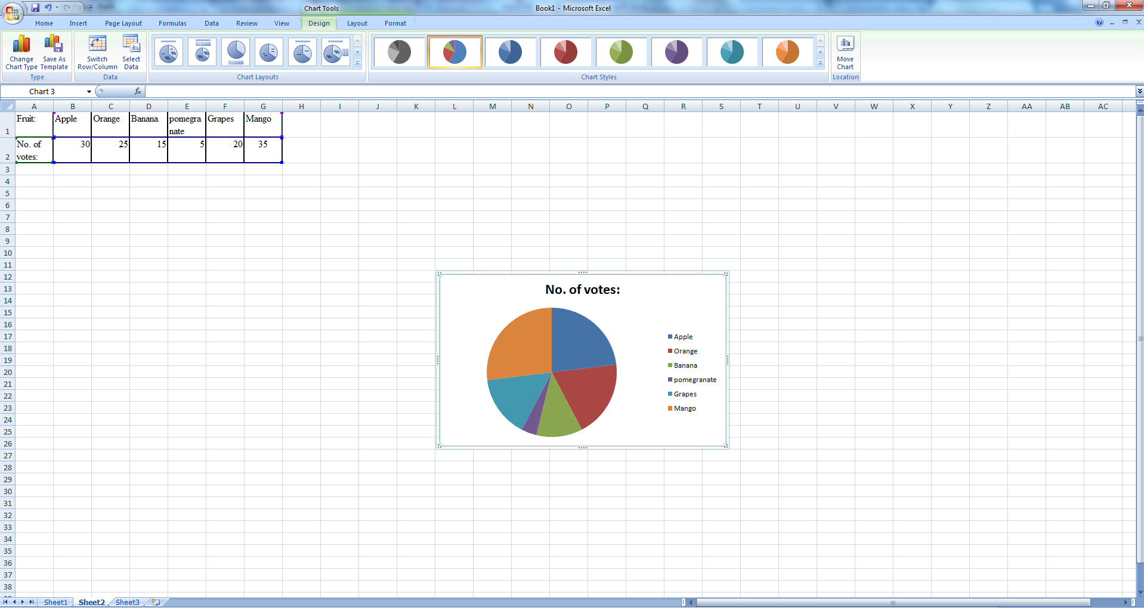This screenshot has height=608, width=1144.
Task: Switch to Sheet1 worksheet tab
Action: coord(55,602)
